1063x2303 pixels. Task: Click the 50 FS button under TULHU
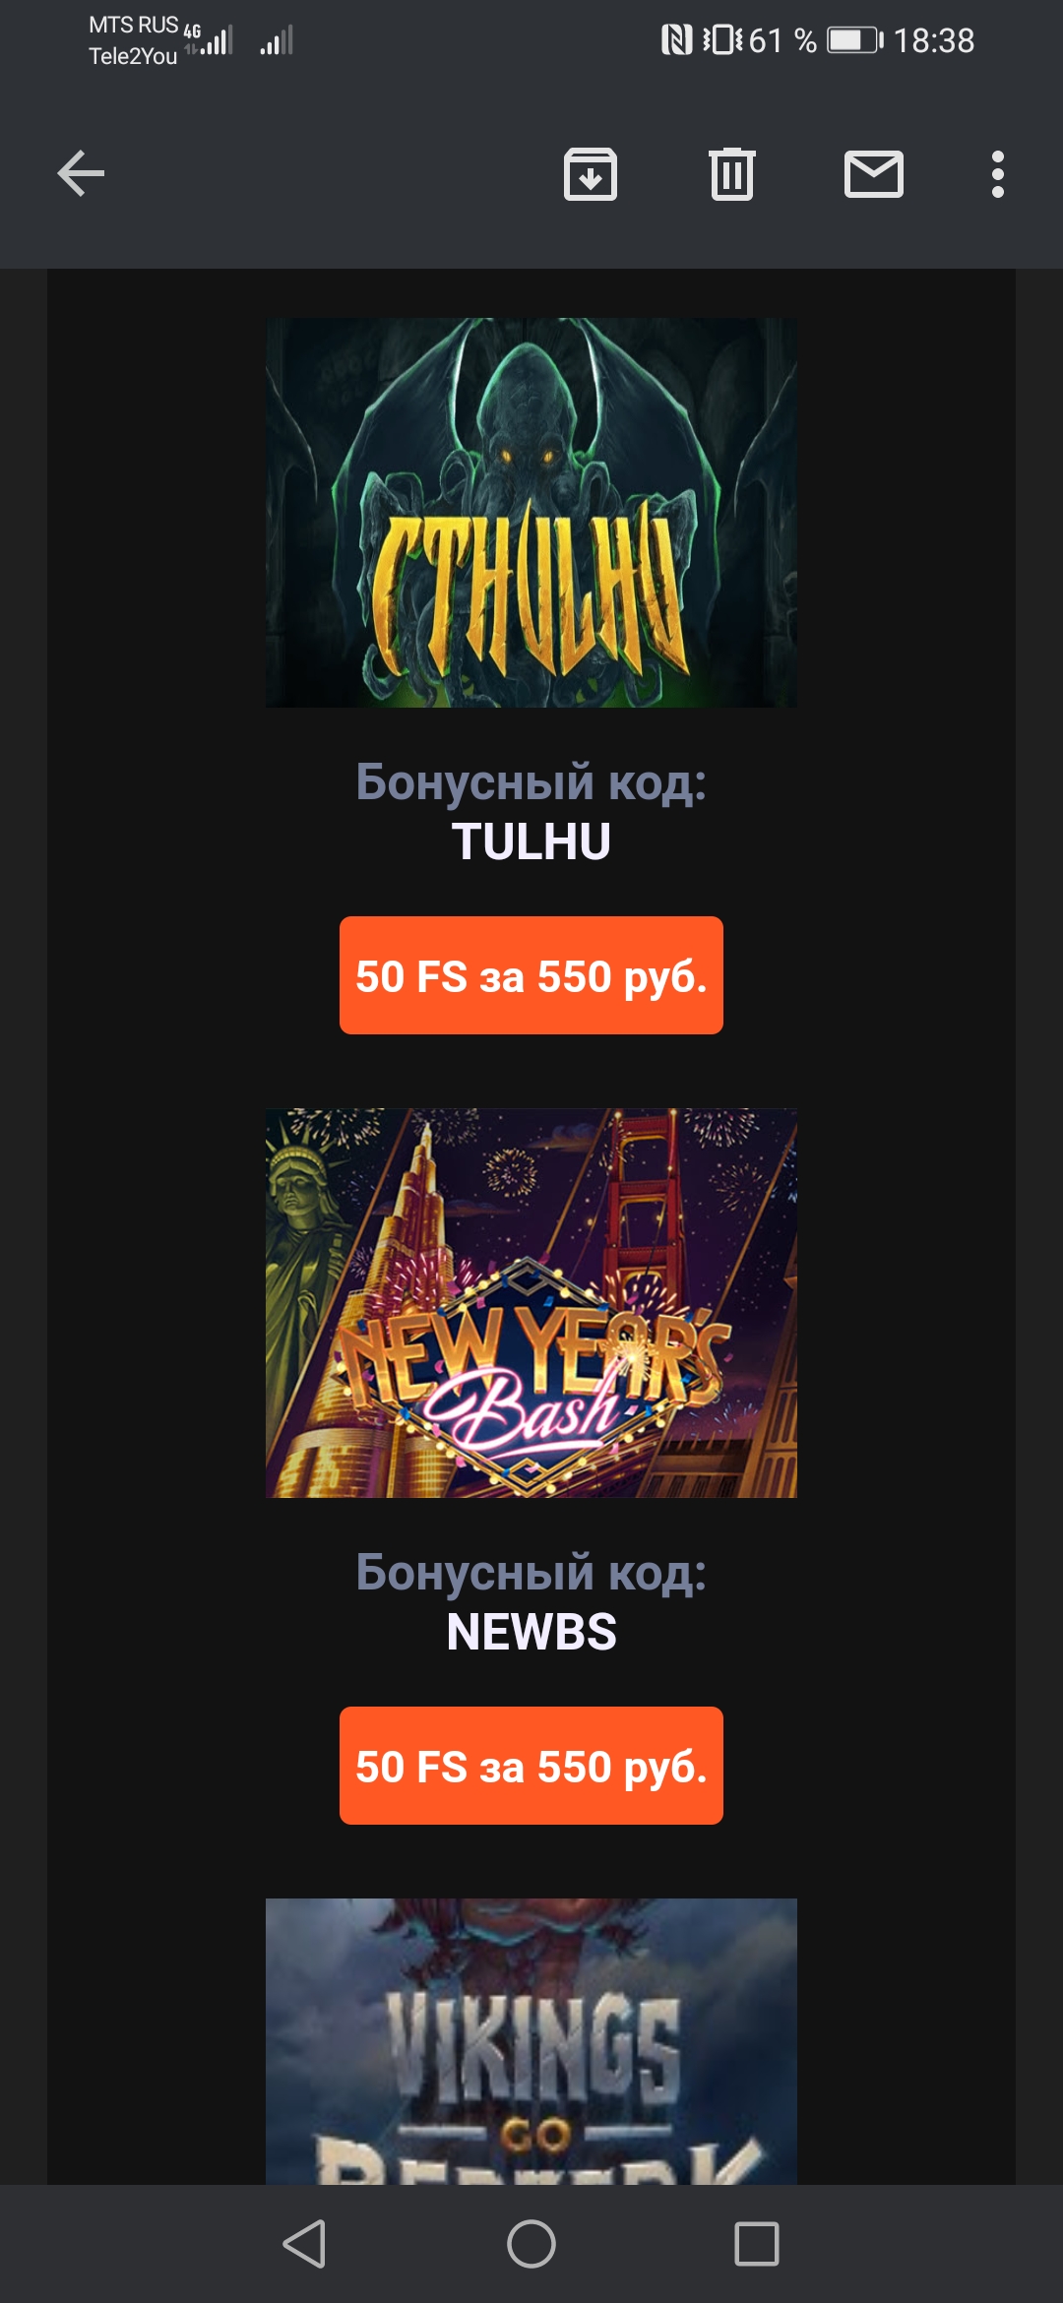531,975
